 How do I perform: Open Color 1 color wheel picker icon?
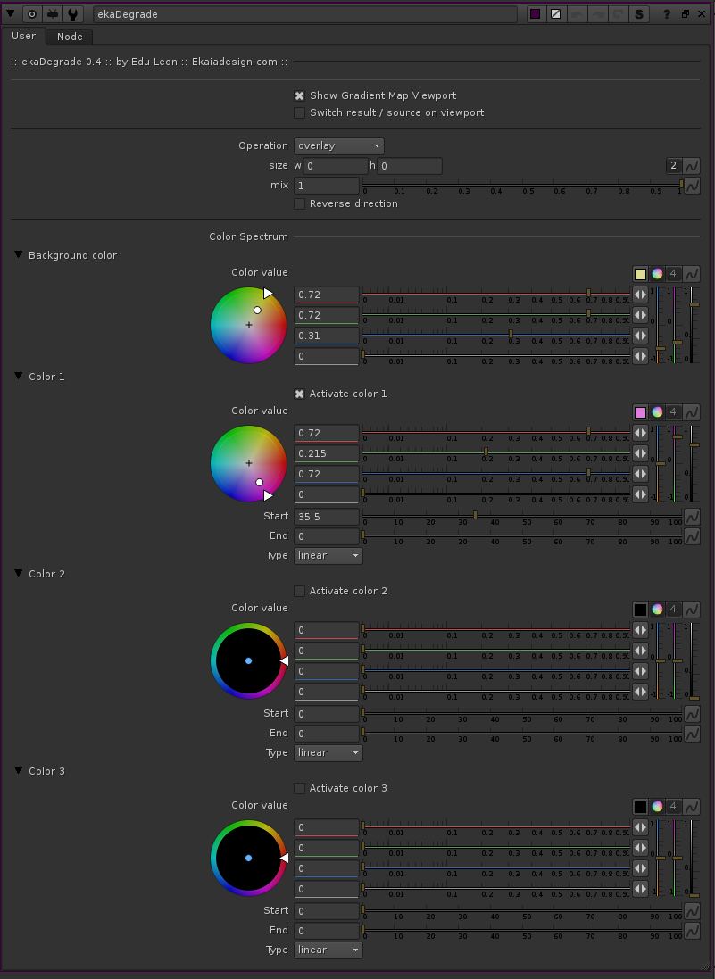657,412
